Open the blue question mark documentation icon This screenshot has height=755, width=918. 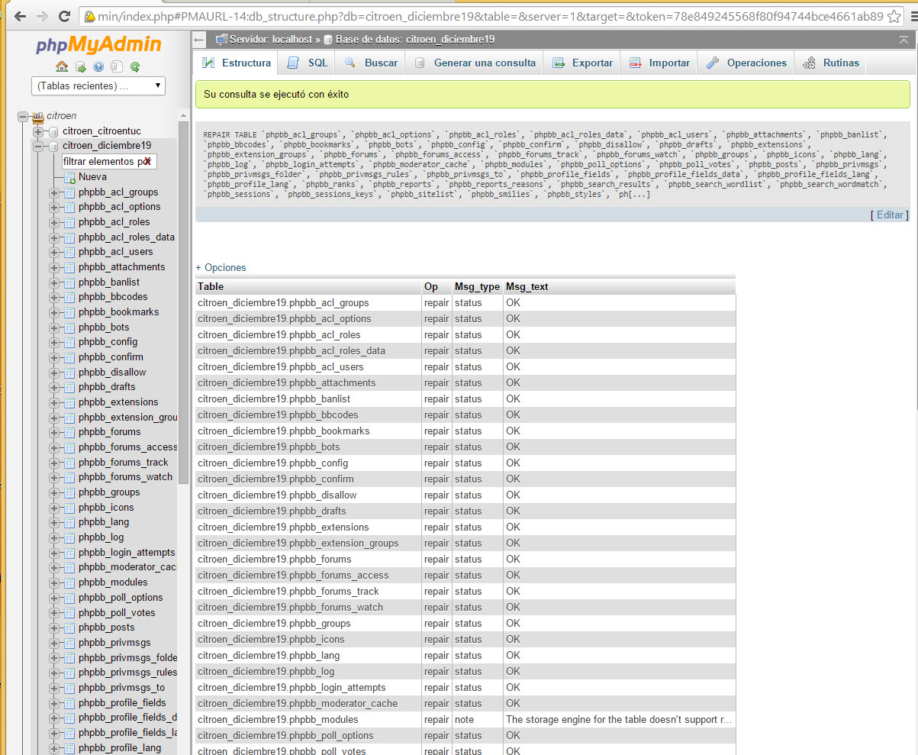pos(98,66)
